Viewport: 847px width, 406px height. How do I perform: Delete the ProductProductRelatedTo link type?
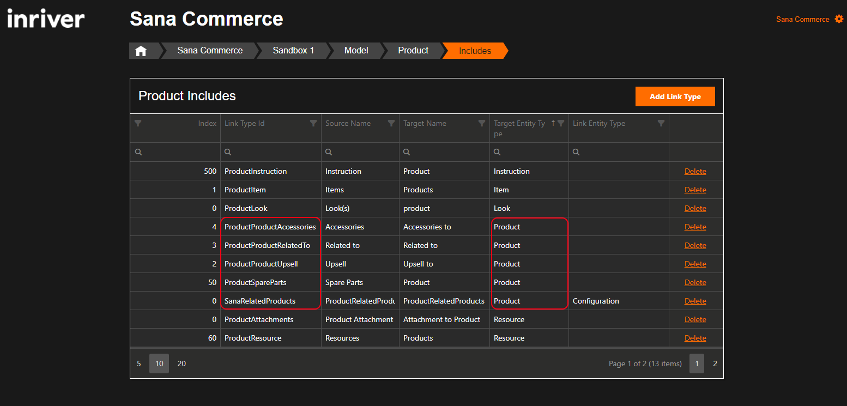point(695,245)
